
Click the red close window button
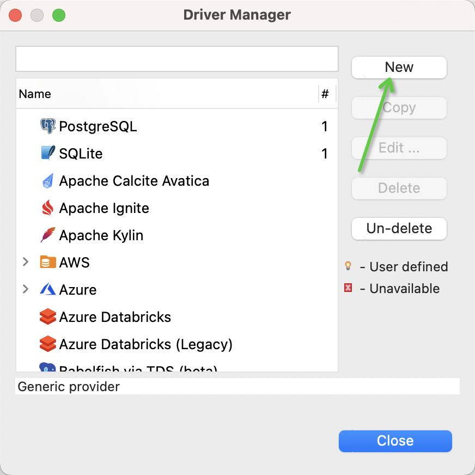(15, 15)
